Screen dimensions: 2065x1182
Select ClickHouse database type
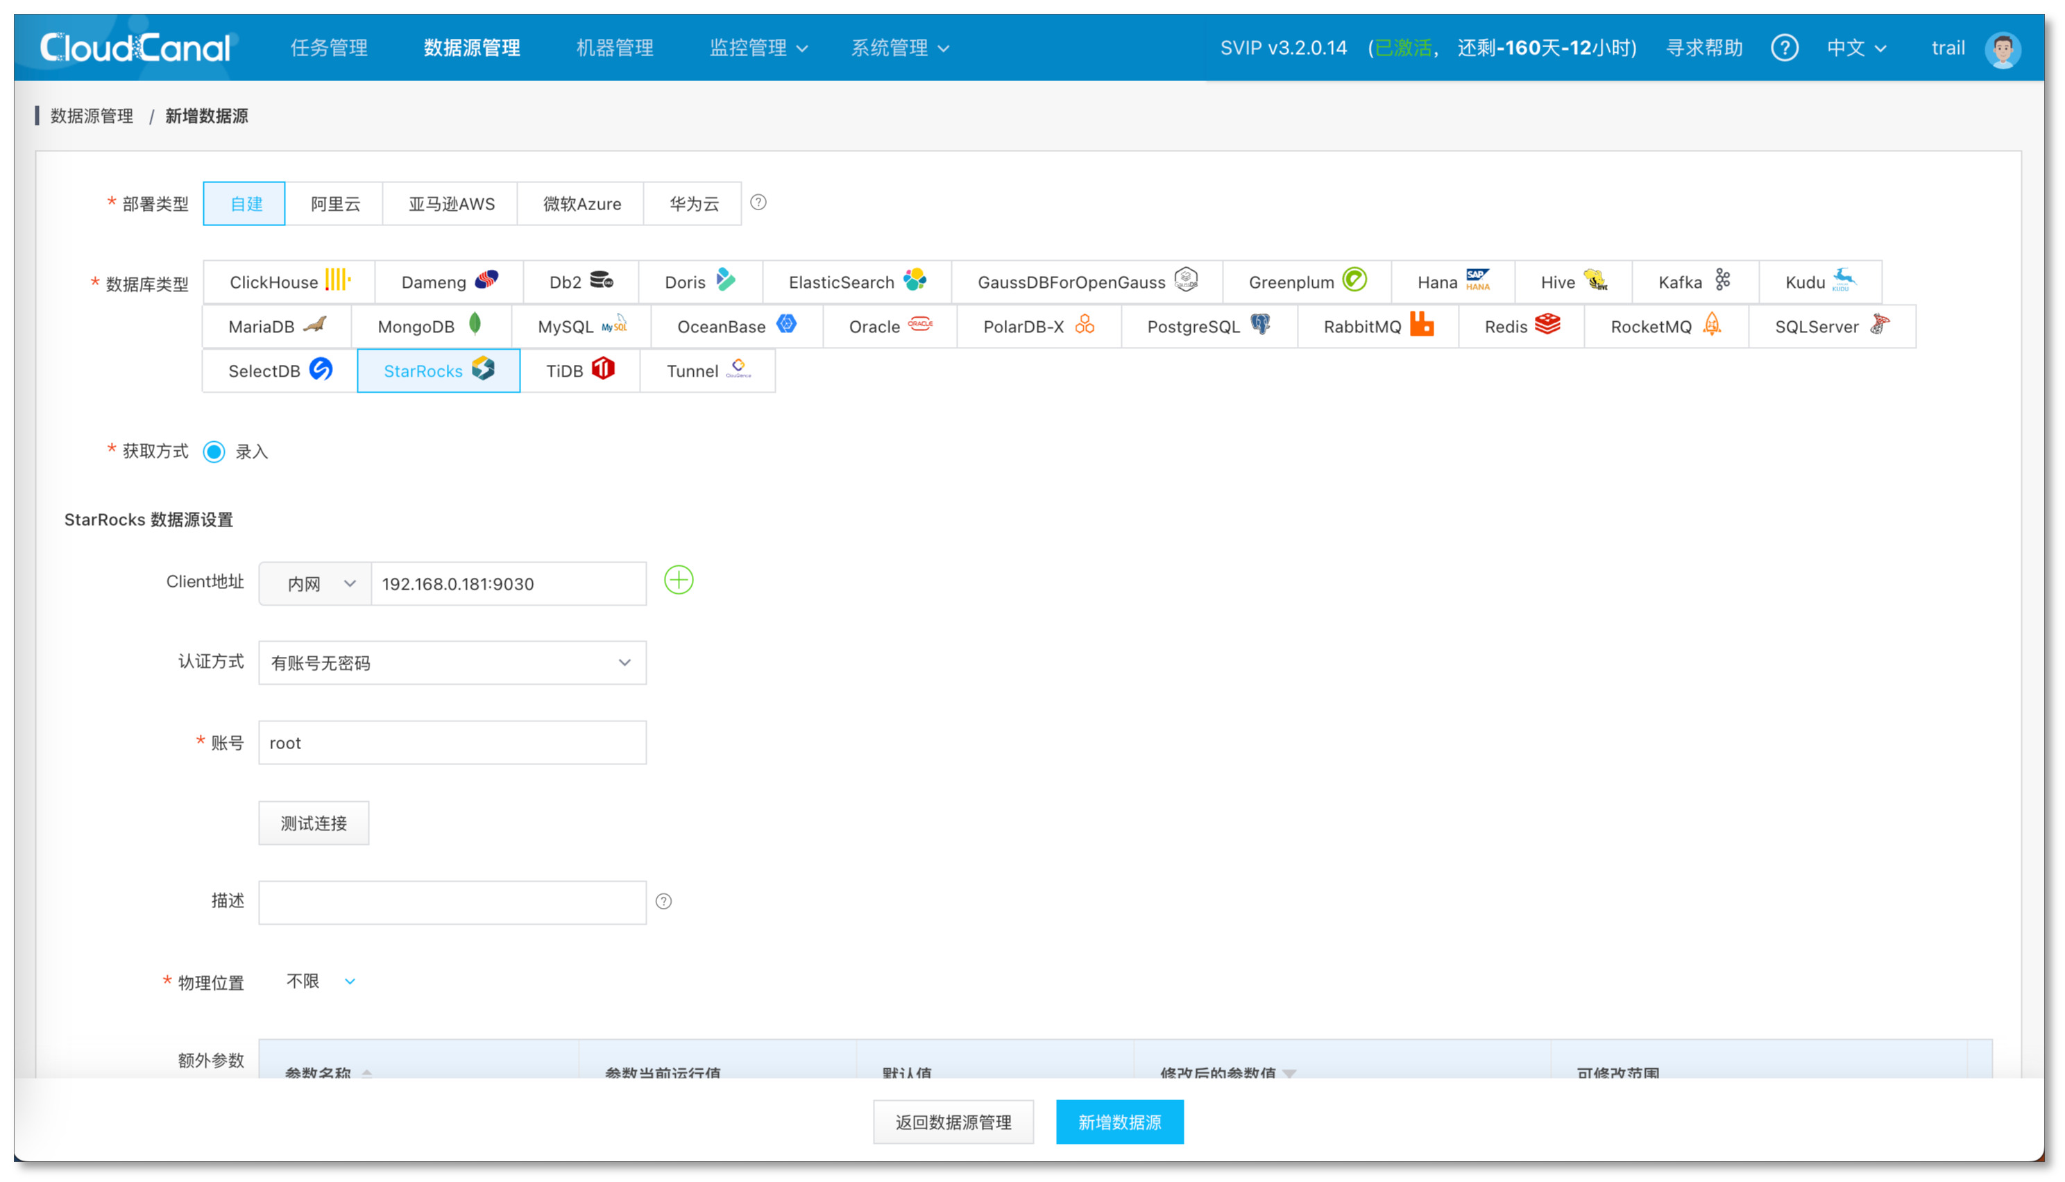(x=289, y=282)
